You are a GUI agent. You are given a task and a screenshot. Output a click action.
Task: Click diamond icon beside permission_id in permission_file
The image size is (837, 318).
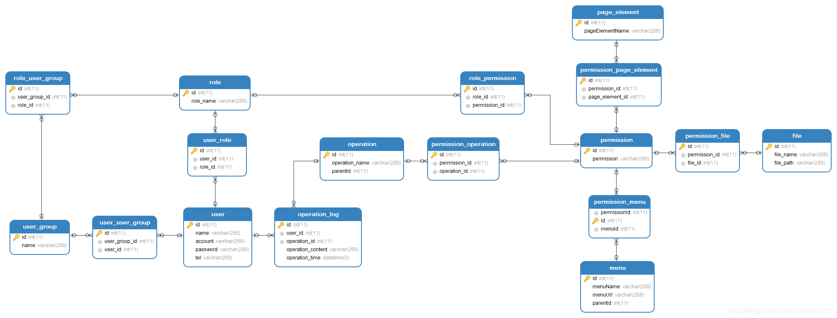coord(683,155)
